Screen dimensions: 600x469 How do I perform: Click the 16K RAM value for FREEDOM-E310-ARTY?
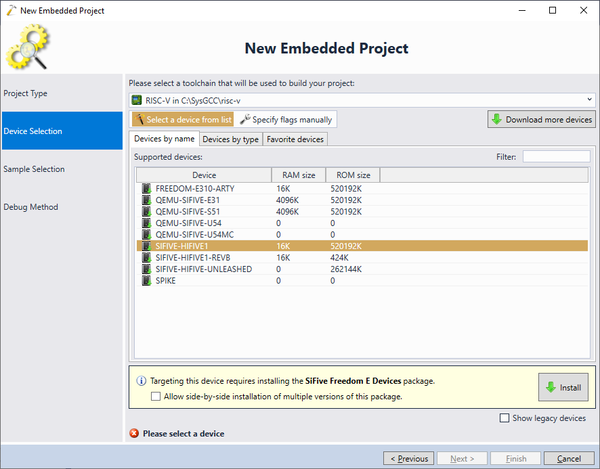[283, 188]
